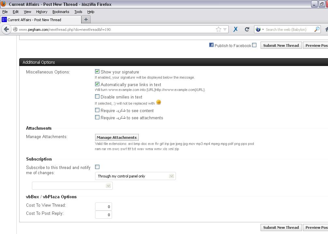Click the Manage Attachments button

coord(117,137)
